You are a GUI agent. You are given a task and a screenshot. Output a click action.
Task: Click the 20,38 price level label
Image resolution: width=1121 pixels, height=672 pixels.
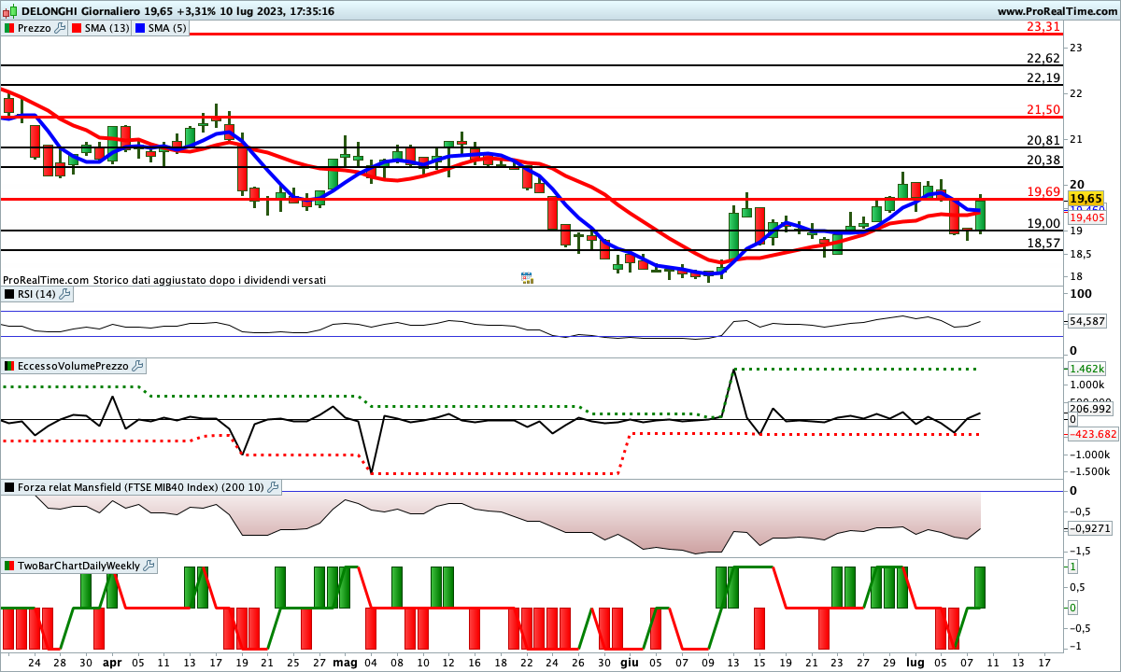1043,160
